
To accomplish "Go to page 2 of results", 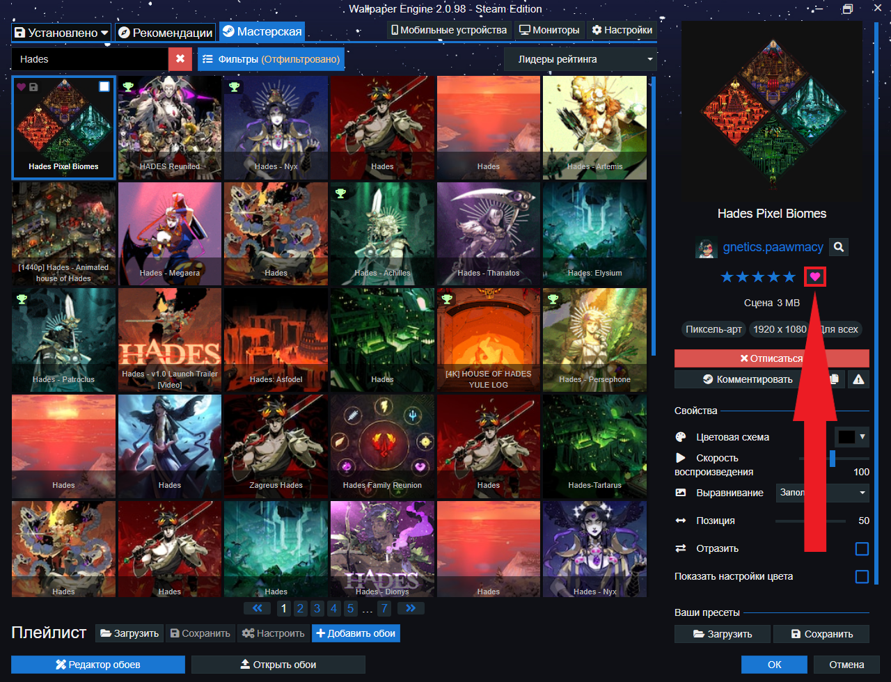I will (300, 608).
